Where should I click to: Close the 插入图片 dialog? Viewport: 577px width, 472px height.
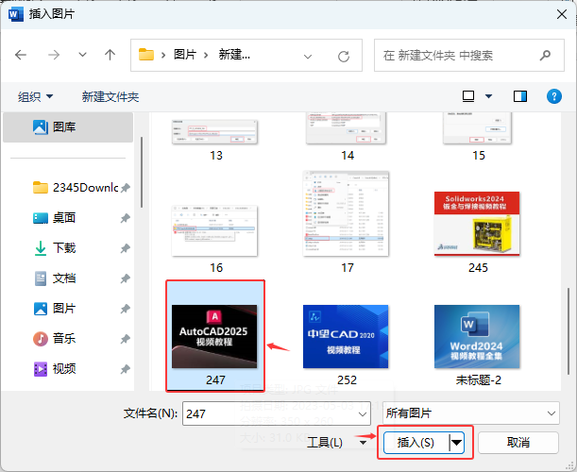click(x=562, y=14)
